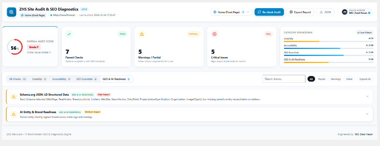Switch to the SEO Essentials tab

pyautogui.click(x=87, y=79)
